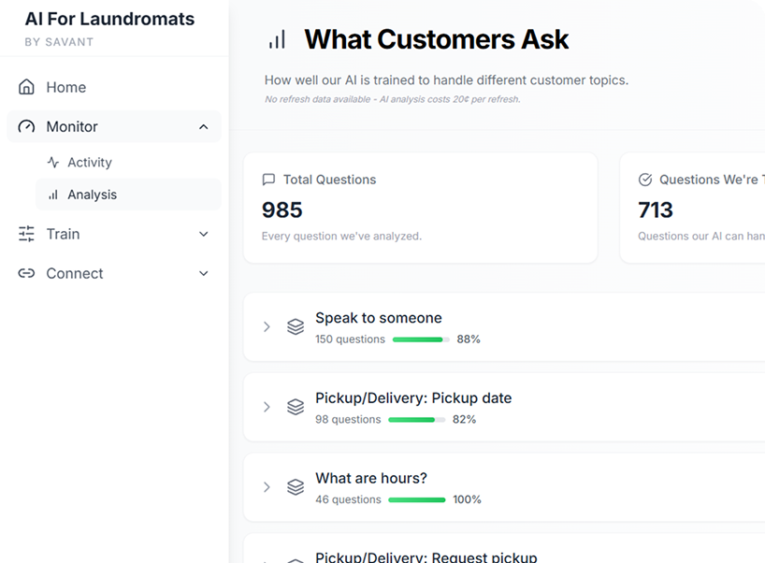The width and height of the screenshot is (765, 563).
Task: Click the AI For Laundromats title
Action: click(x=109, y=19)
